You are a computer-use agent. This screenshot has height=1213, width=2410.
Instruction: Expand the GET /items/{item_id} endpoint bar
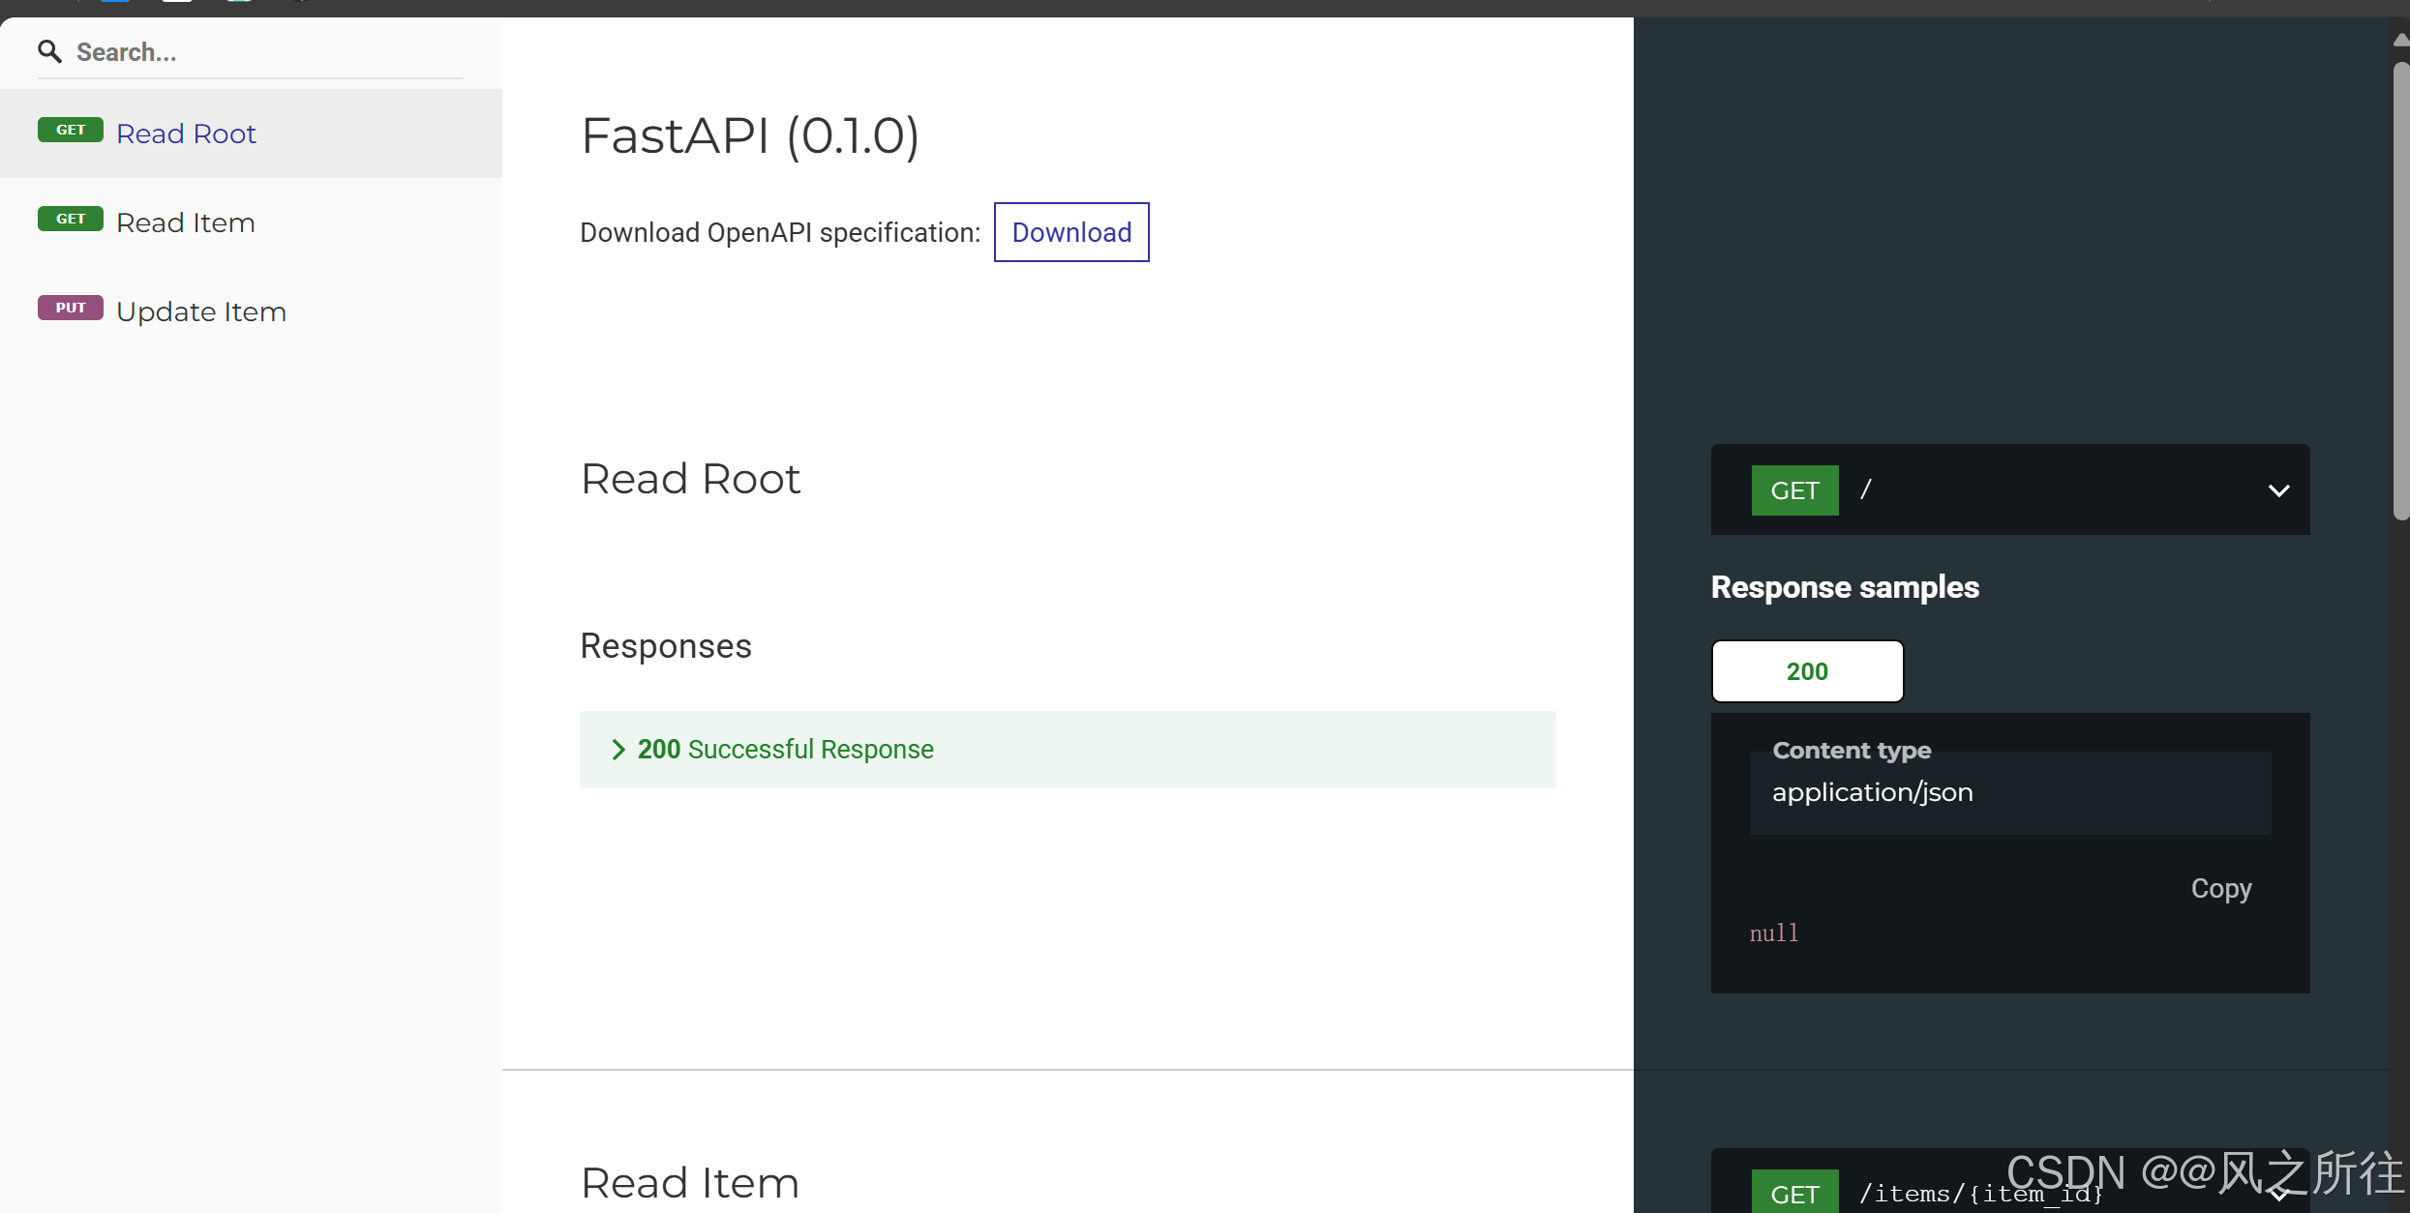[x=2009, y=1183]
